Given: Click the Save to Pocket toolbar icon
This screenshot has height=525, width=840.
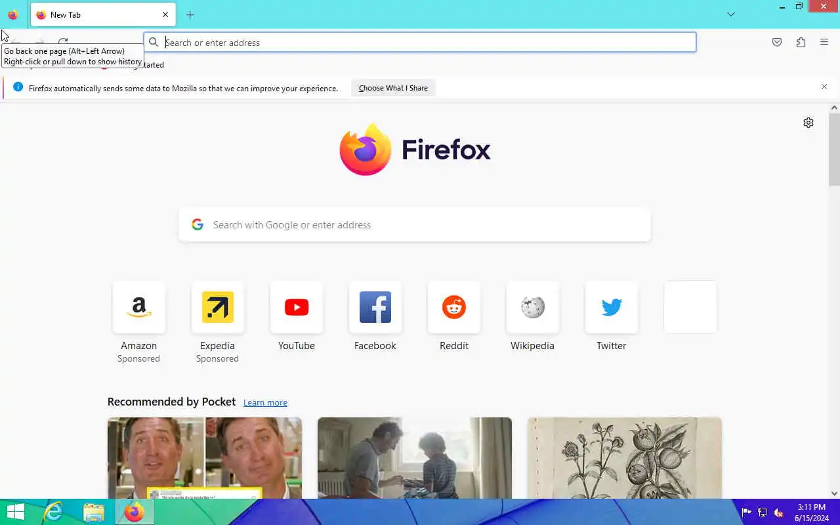Looking at the screenshot, I should (777, 42).
